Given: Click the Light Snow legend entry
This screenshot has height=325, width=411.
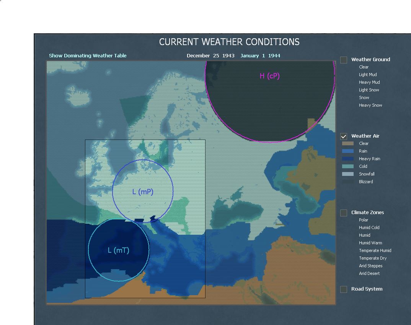Looking at the screenshot, I should tap(369, 90).
